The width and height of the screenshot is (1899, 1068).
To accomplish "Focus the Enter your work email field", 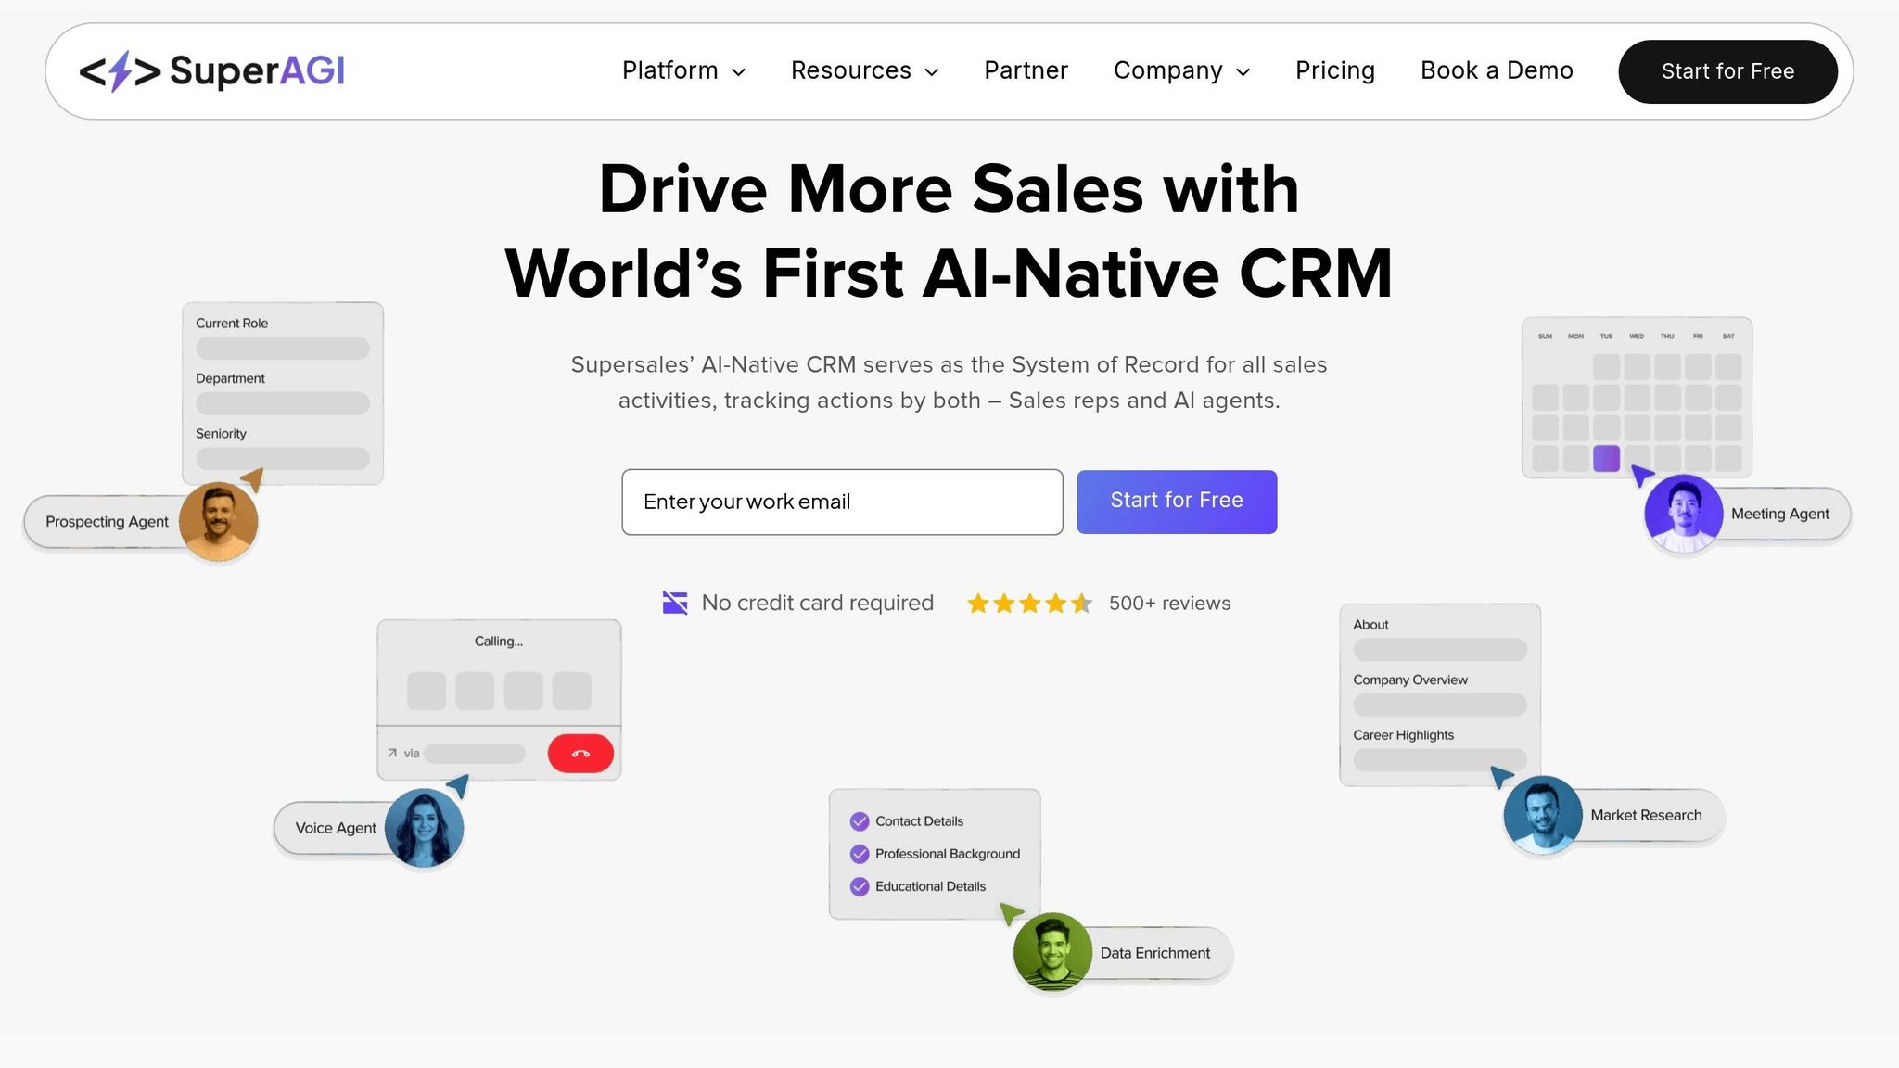I will (x=842, y=502).
